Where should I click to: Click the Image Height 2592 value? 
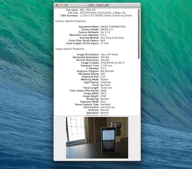(103, 96)
